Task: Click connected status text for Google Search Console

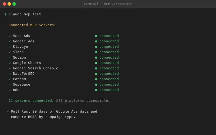Action: click(x=109, y=68)
